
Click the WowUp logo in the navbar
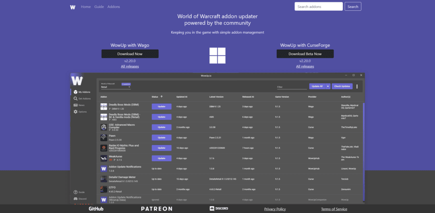72,7
